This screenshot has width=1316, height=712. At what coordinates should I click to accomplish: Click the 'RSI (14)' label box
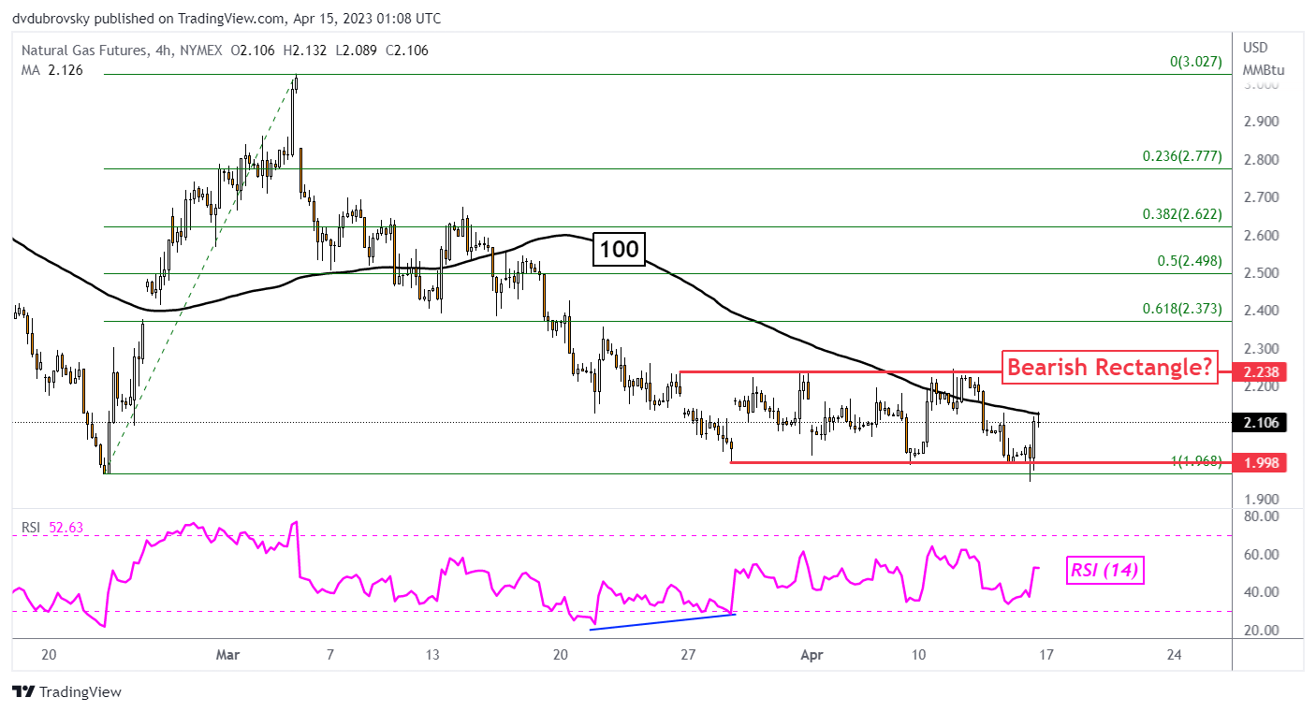click(x=1105, y=570)
